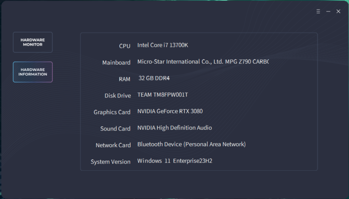349x199 pixels.
Task: Select "Bluetooth Device (Personal Area Network)" text
Action: tap(192, 144)
